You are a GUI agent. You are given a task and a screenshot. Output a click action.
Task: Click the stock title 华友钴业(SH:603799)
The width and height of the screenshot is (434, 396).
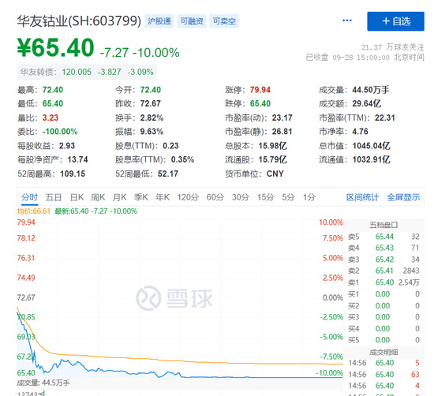79,21
